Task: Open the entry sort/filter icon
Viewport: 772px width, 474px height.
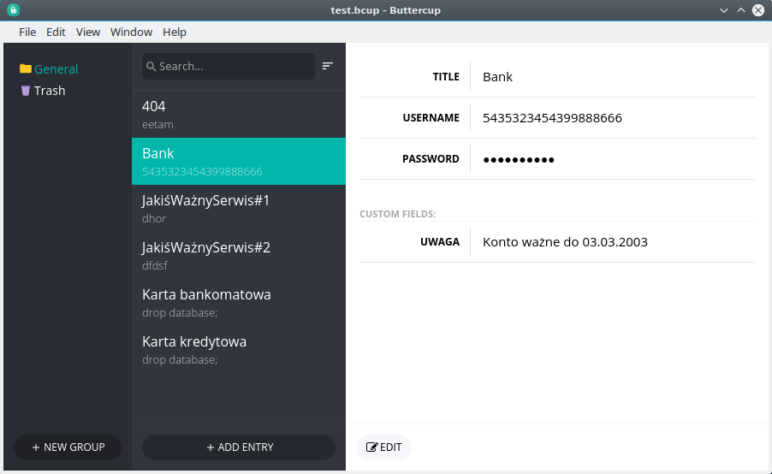Action: 328,66
